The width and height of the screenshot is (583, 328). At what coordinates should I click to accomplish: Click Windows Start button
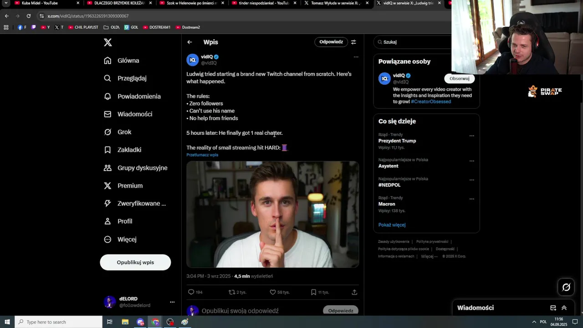7,322
